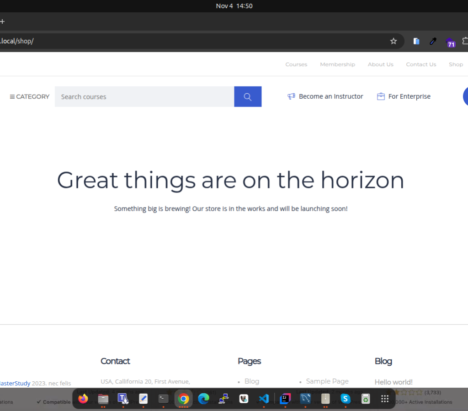Show all applications grid in dock
468x411 pixels.
(x=385, y=399)
